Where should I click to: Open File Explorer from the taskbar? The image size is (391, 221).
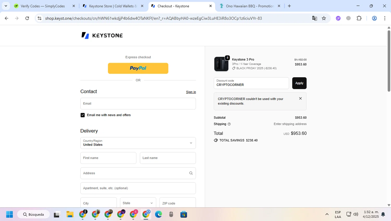(x=70, y=214)
